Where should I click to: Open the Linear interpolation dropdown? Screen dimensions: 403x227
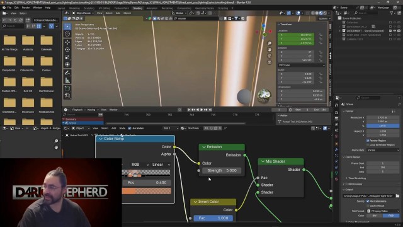point(161,165)
